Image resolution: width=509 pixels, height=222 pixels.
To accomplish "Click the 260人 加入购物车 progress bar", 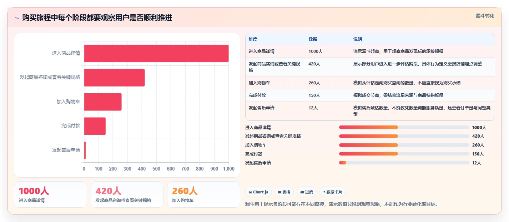I will [x=404, y=145].
